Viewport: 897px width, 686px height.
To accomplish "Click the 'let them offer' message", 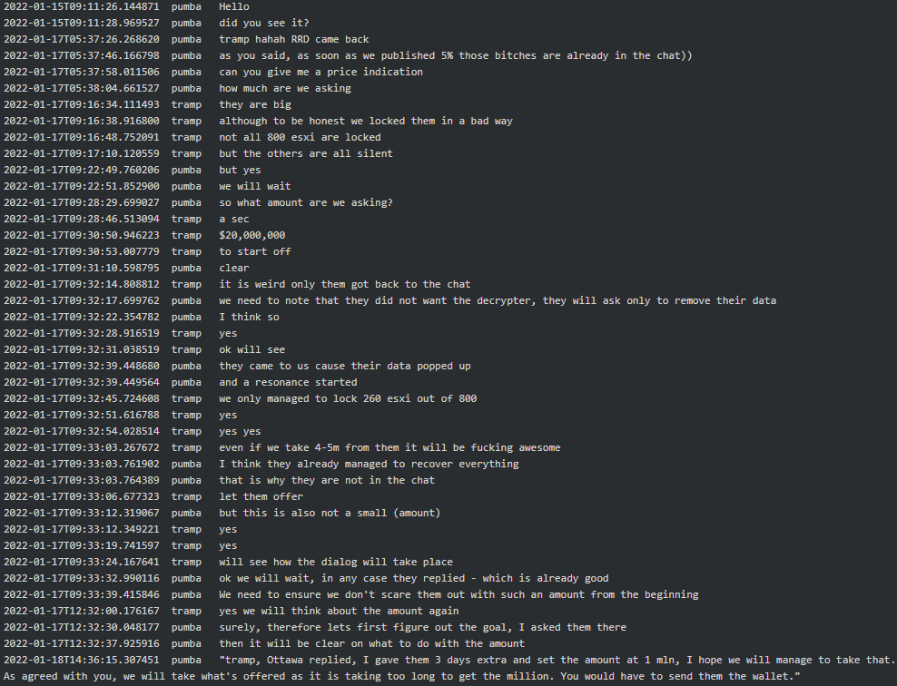I will [x=261, y=496].
